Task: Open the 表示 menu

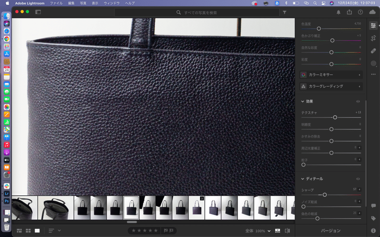Action: click(x=95, y=3)
